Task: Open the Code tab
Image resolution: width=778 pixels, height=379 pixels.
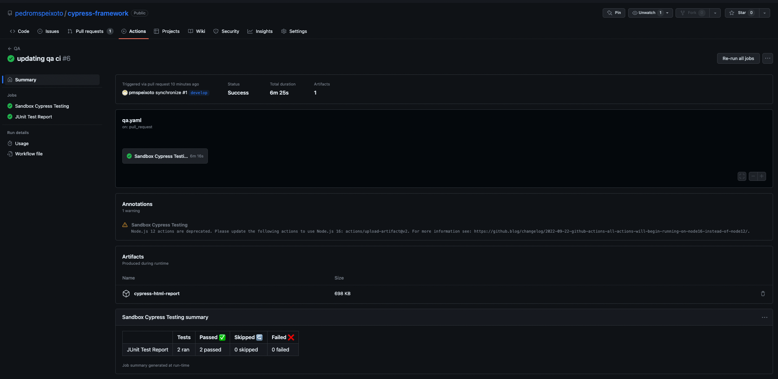Action: tap(19, 31)
